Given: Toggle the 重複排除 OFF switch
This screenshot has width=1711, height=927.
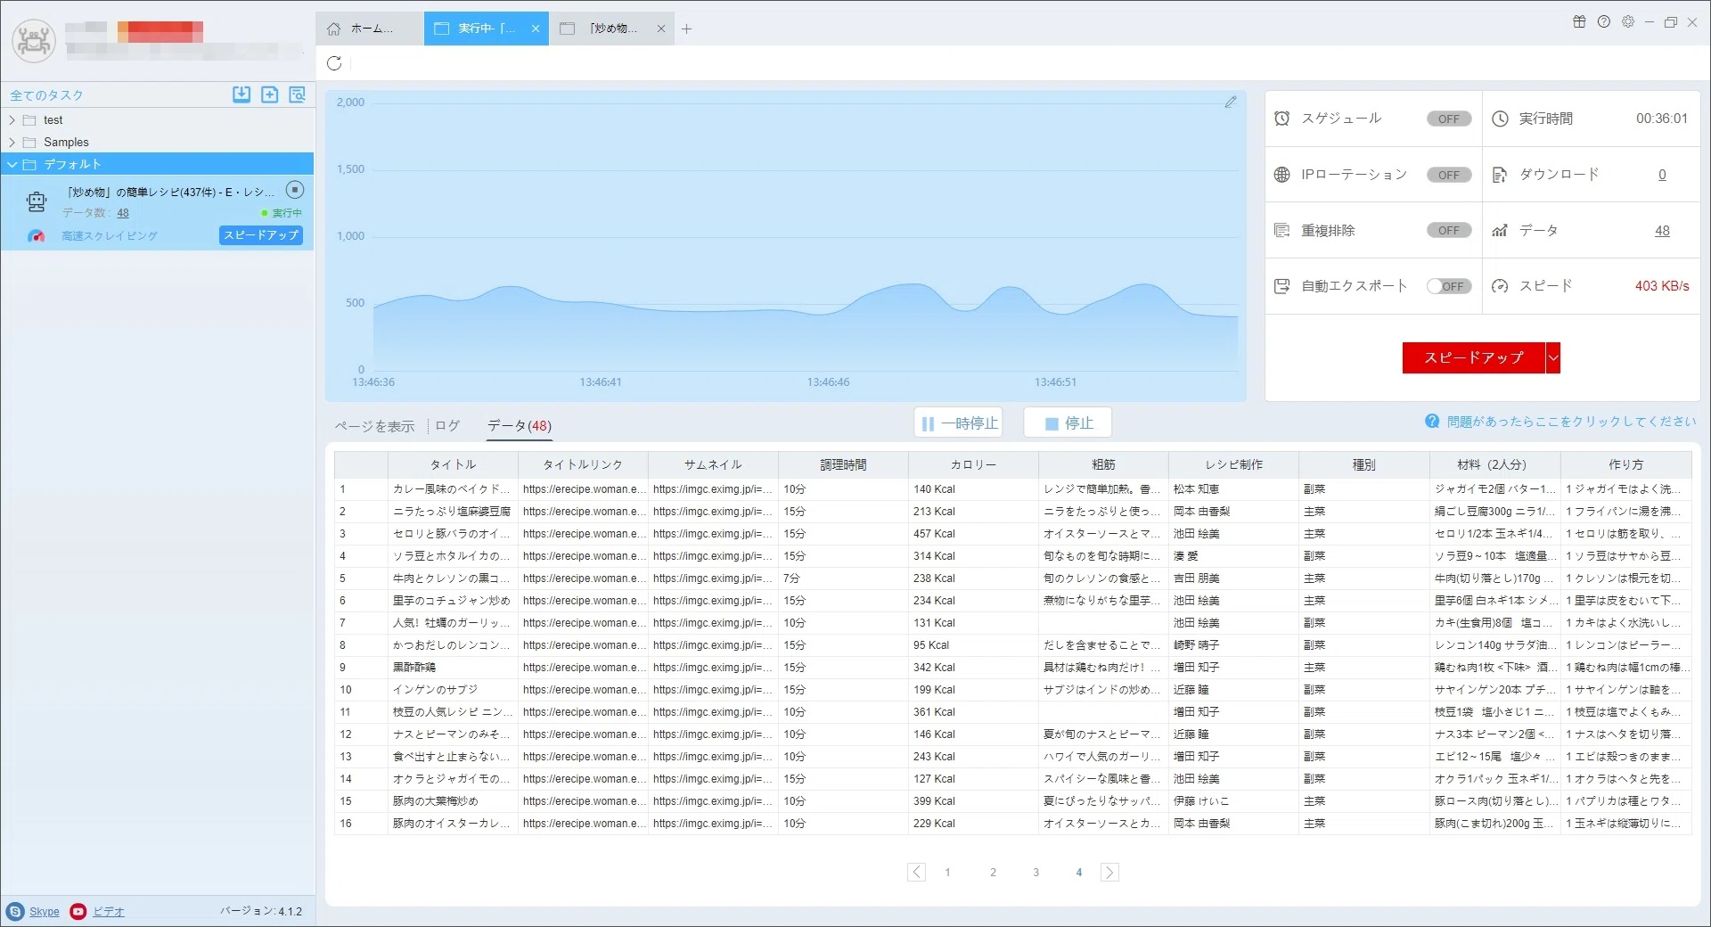Looking at the screenshot, I should click(x=1449, y=231).
